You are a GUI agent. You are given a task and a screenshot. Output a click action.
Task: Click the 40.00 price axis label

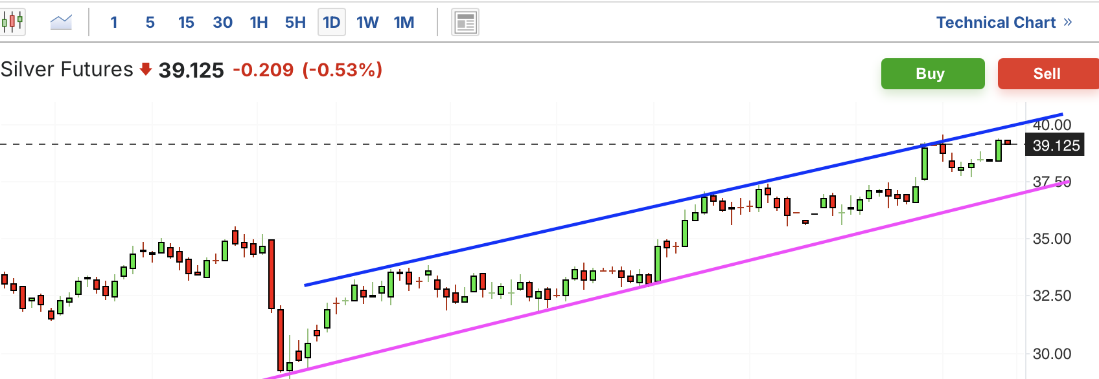pyautogui.click(x=1052, y=124)
